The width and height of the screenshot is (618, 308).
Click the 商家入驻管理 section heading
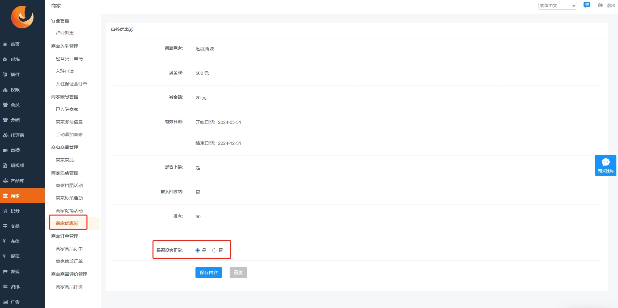tap(65, 46)
